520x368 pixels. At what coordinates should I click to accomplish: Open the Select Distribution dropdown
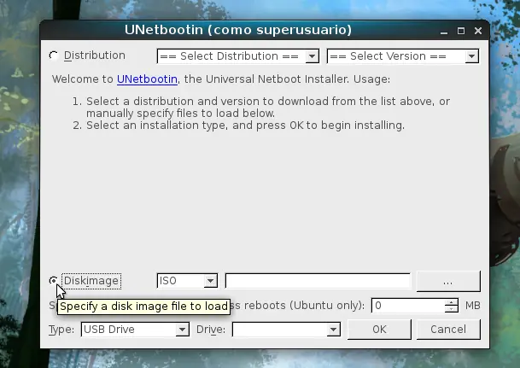(237, 56)
